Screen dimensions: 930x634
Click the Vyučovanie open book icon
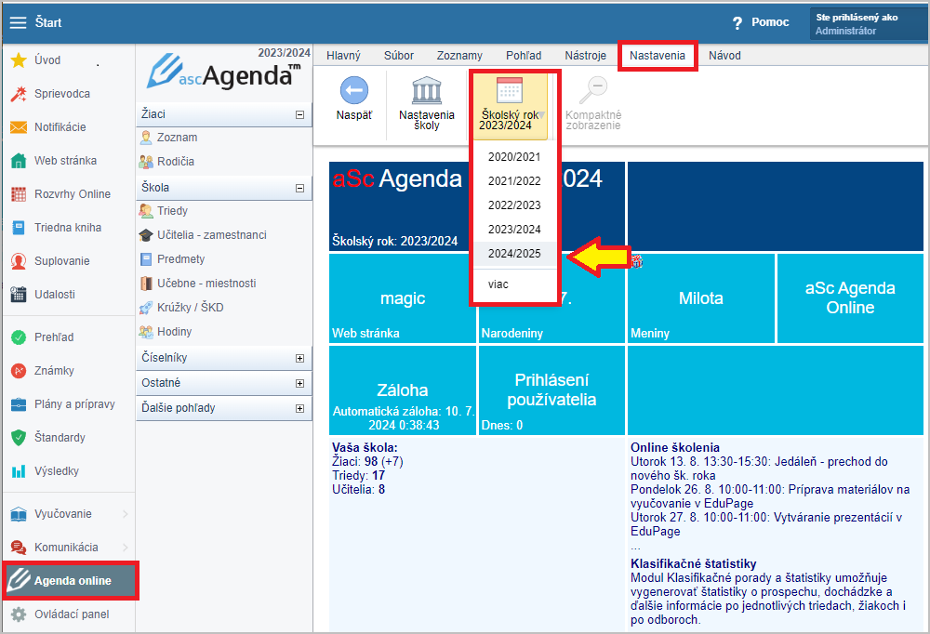(19, 514)
